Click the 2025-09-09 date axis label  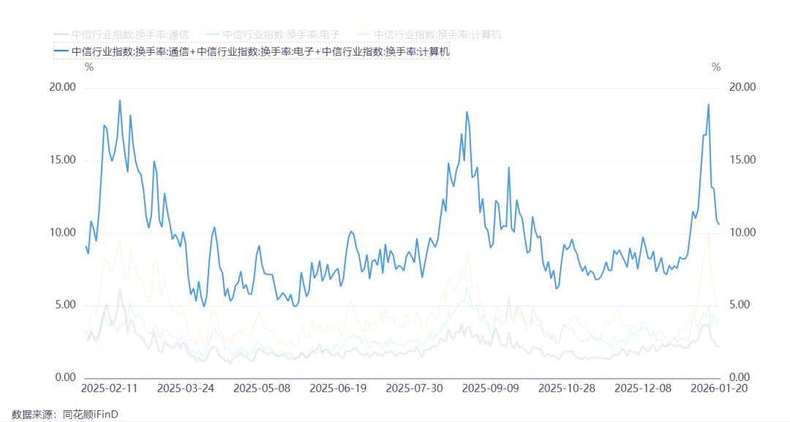coord(490,389)
